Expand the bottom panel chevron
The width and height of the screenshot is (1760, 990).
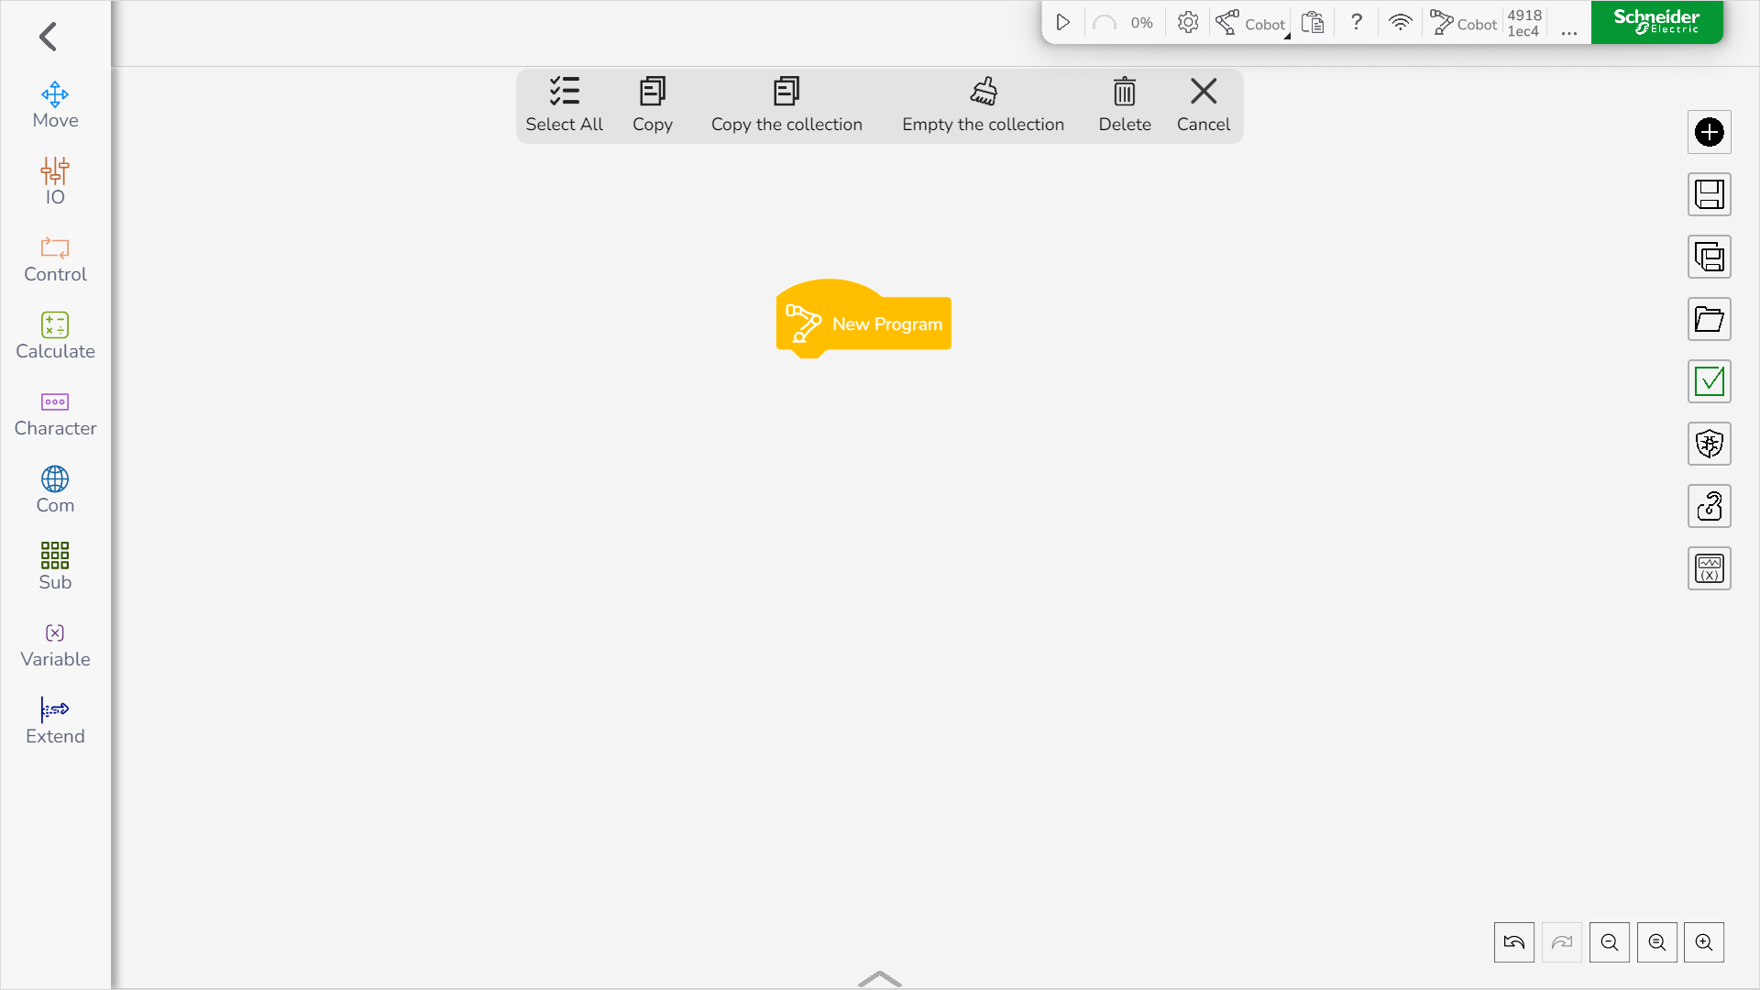879,979
